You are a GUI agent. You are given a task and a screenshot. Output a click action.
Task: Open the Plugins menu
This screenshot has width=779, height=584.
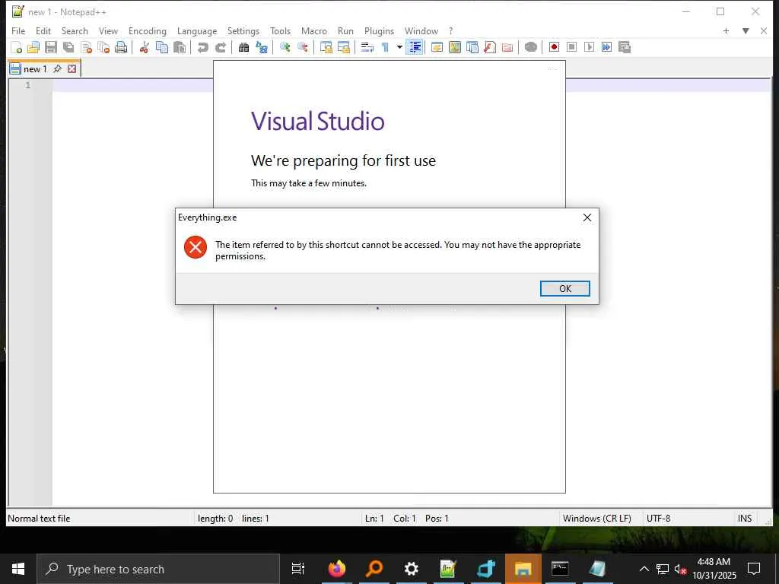click(x=379, y=30)
